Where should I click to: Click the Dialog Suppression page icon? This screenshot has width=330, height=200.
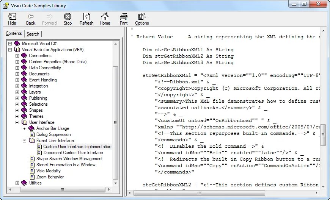pyautogui.click(x=32, y=134)
